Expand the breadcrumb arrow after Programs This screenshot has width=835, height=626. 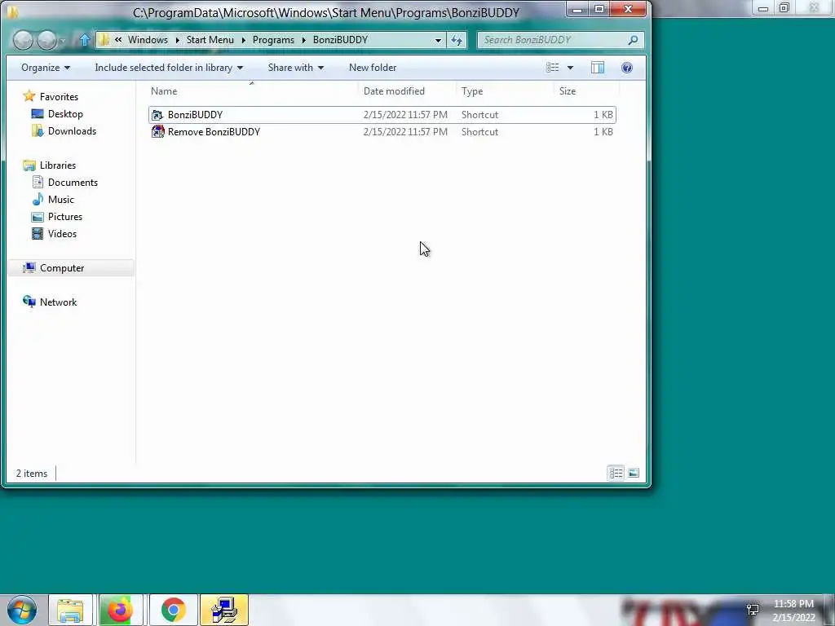coord(303,40)
